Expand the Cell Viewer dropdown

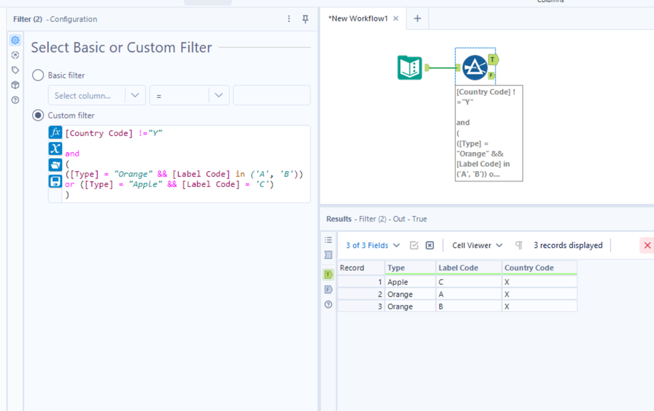477,245
